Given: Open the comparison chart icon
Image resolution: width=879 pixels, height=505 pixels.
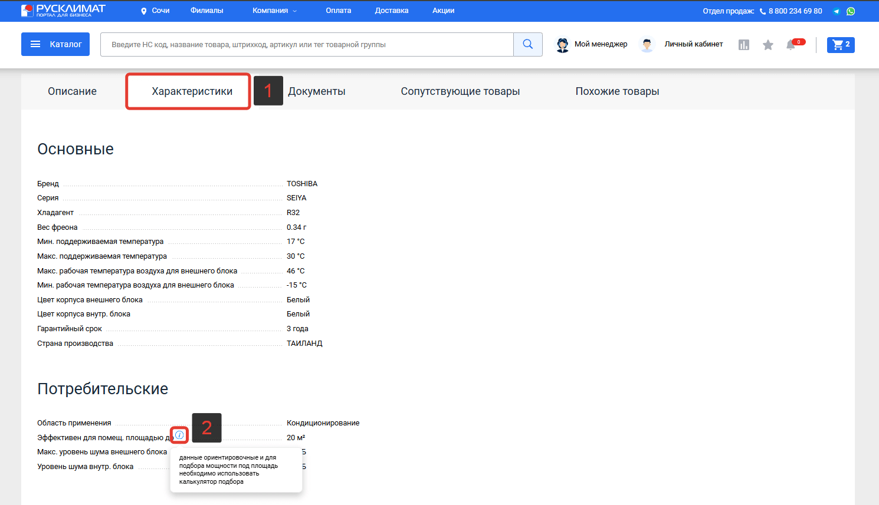Looking at the screenshot, I should point(744,45).
